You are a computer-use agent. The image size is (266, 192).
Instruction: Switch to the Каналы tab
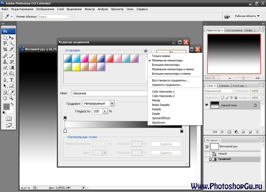[224, 86]
